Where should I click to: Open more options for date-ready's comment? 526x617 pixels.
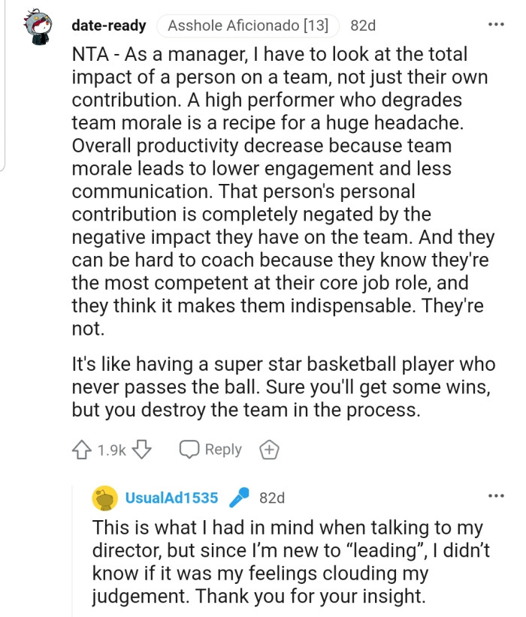(496, 25)
